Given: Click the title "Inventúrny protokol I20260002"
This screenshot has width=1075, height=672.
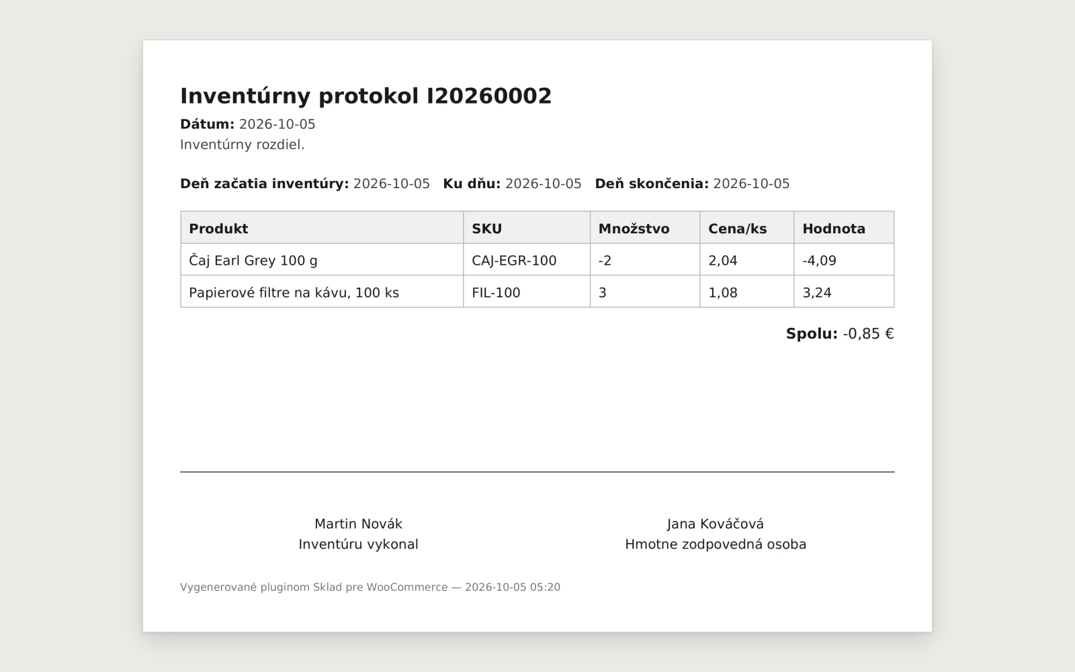Looking at the screenshot, I should click(x=365, y=96).
